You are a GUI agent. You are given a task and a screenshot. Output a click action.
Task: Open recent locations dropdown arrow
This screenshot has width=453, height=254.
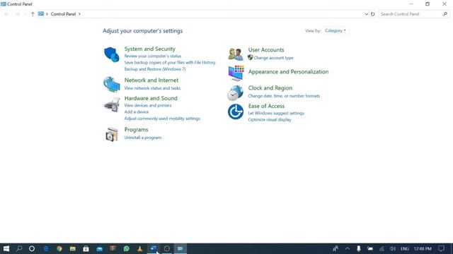pyautogui.click(x=25, y=14)
